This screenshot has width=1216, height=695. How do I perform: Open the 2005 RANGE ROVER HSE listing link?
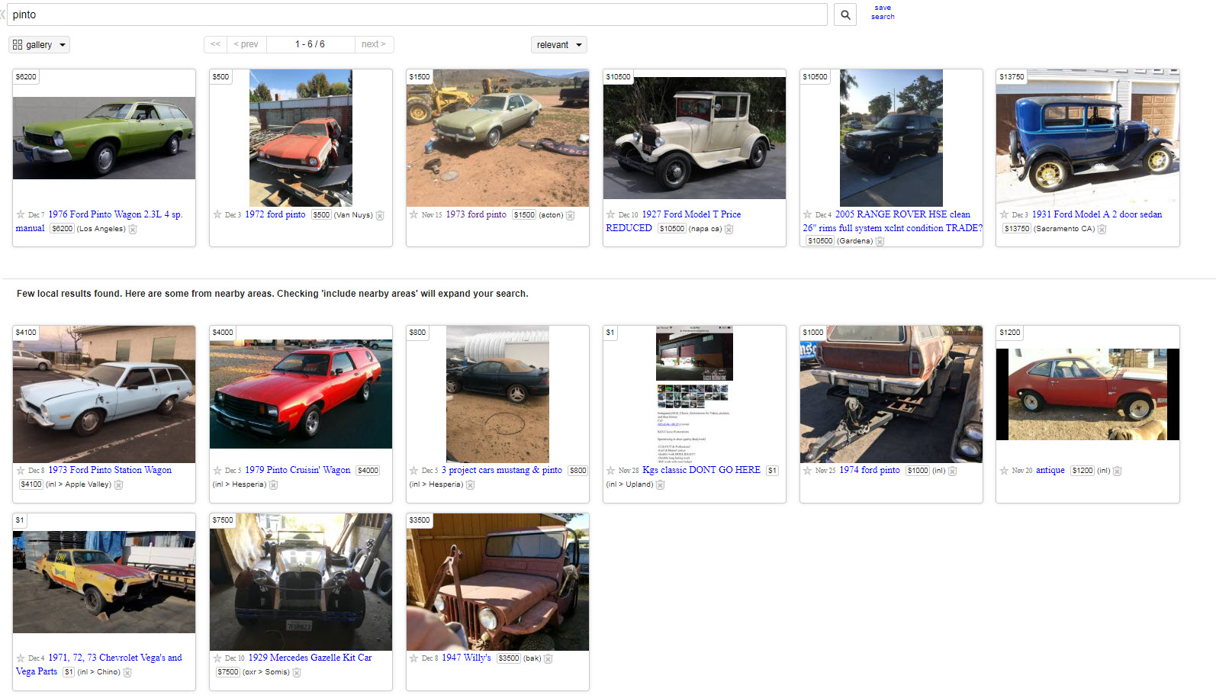coord(893,221)
